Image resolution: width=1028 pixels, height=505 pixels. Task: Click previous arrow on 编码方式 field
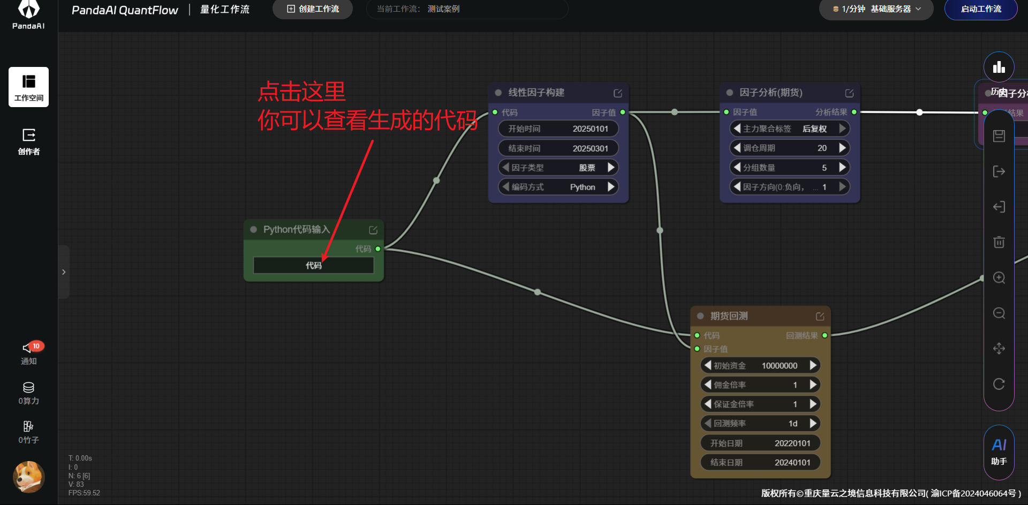coord(505,186)
